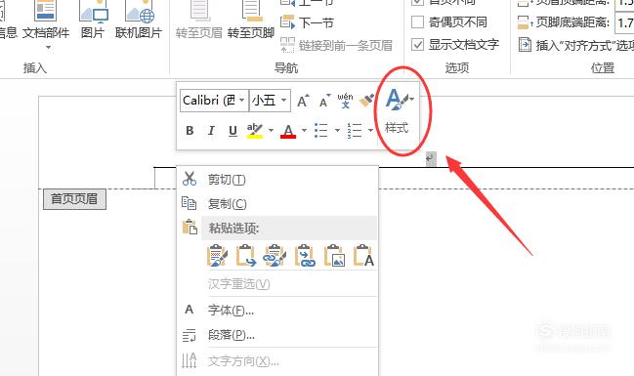Increase font size in mini toolbar
The width and height of the screenshot is (634, 376).
303,101
